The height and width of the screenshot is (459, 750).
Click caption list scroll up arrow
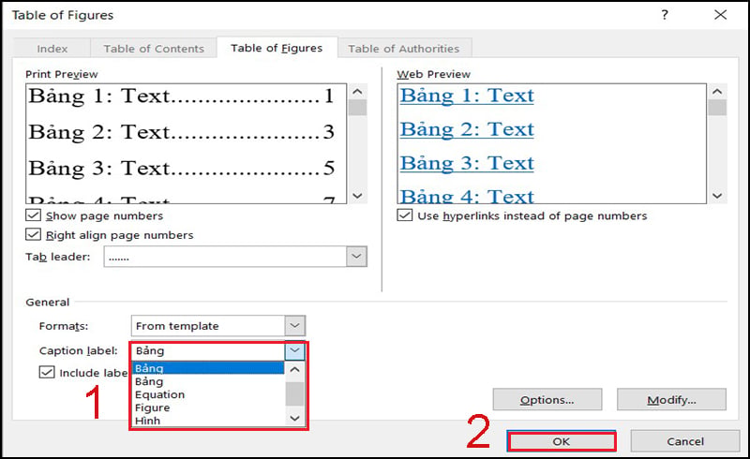click(294, 369)
